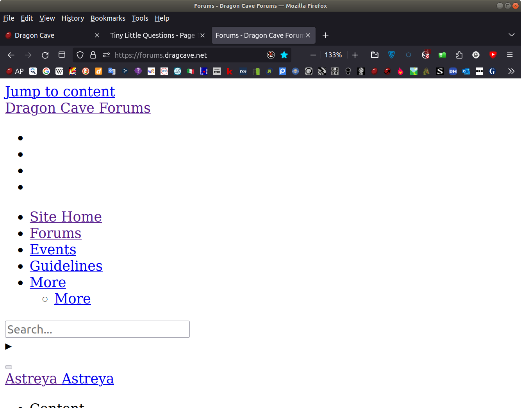Click the shield tracking-protection icon in address bar

pyautogui.click(x=80, y=55)
